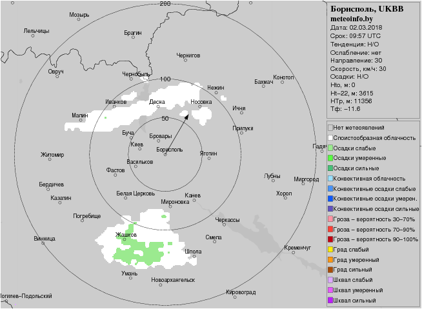Click the 'Гроза – вероятность 90–100%' red swatch
The width and height of the screenshot is (422, 309).
[x=330, y=239]
